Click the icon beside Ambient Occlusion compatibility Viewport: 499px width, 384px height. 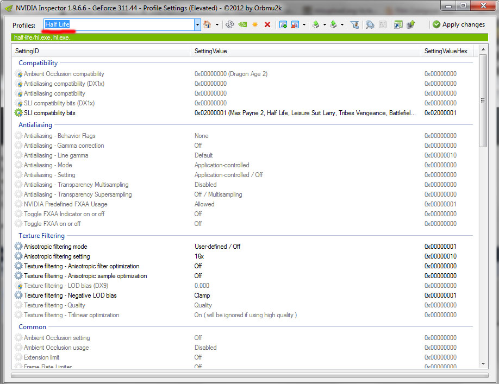[x=19, y=74]
